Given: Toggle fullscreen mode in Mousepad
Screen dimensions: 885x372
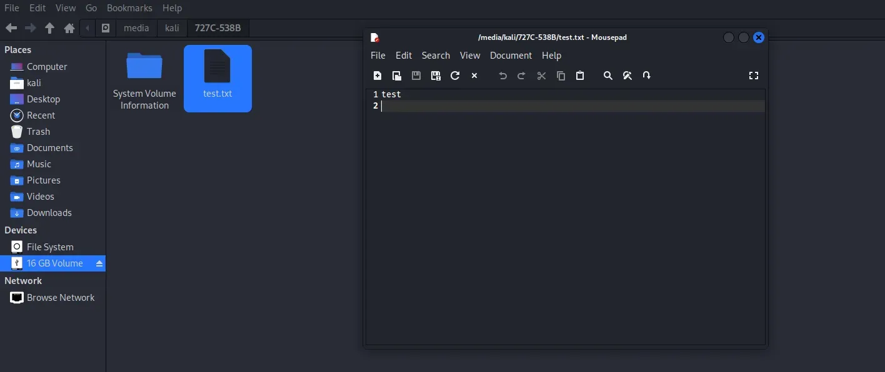Looking at the screenshot, I should [753, 76].
